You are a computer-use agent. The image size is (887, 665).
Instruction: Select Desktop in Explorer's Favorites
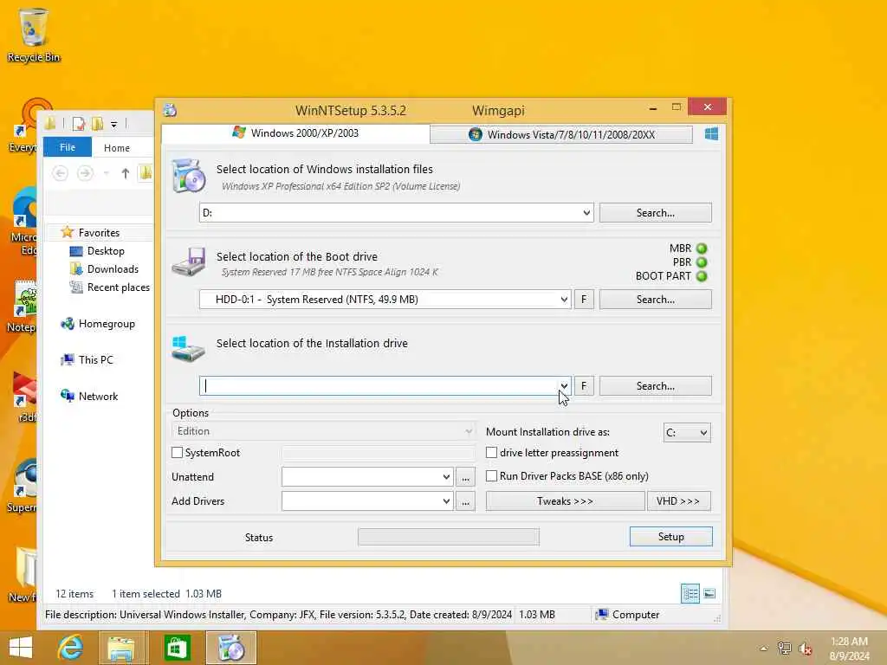[105, 250]
